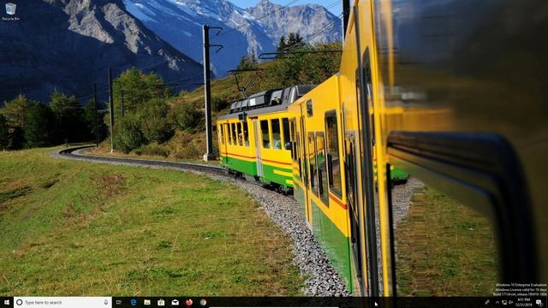This screenshot has width=548, height=308.
Task: Open Microsoft Store from the taskbar
Action: coord(161,302)
